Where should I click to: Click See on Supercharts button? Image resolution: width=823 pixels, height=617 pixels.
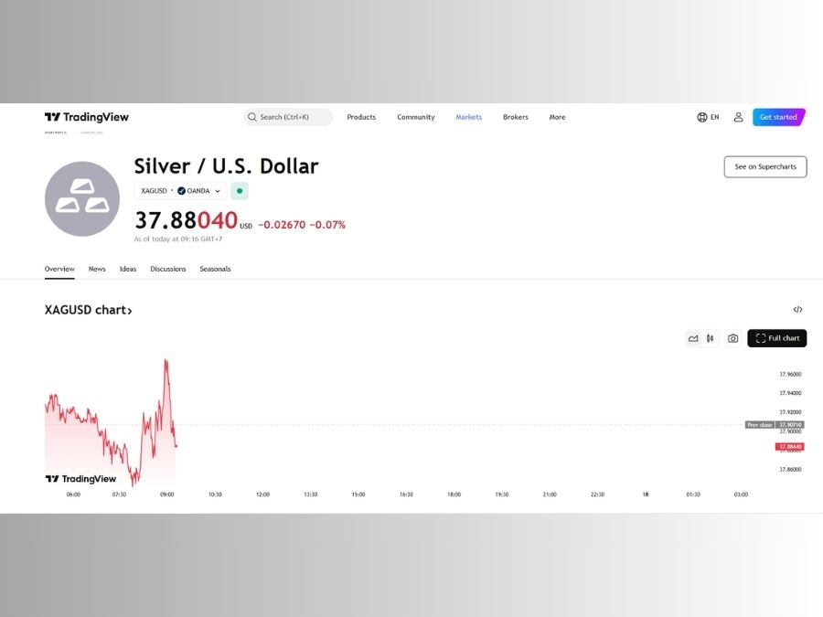(765, 167)
